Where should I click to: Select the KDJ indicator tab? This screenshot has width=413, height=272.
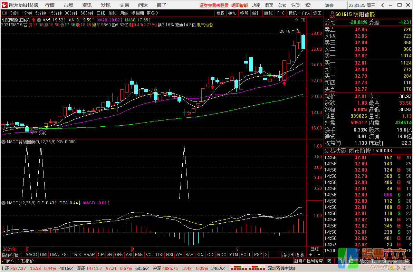click(x=200, y=255)
